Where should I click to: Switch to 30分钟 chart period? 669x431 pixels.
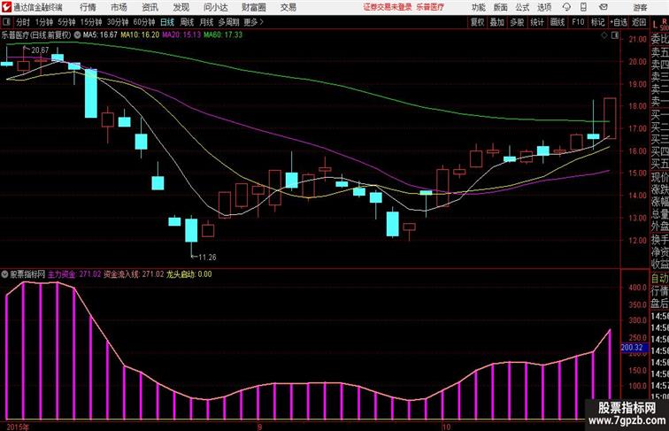pyautogui.click(x=118, y=22)
